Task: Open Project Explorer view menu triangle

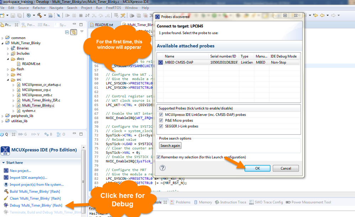Action: click(x=82, y=31)
